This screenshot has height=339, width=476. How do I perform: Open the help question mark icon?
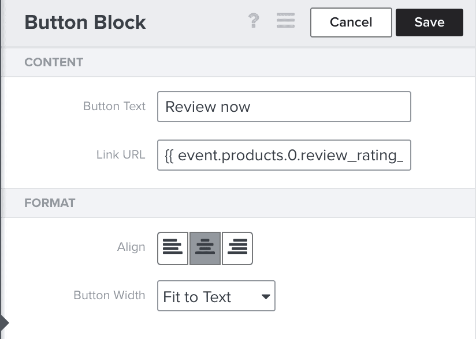point(253,22)
